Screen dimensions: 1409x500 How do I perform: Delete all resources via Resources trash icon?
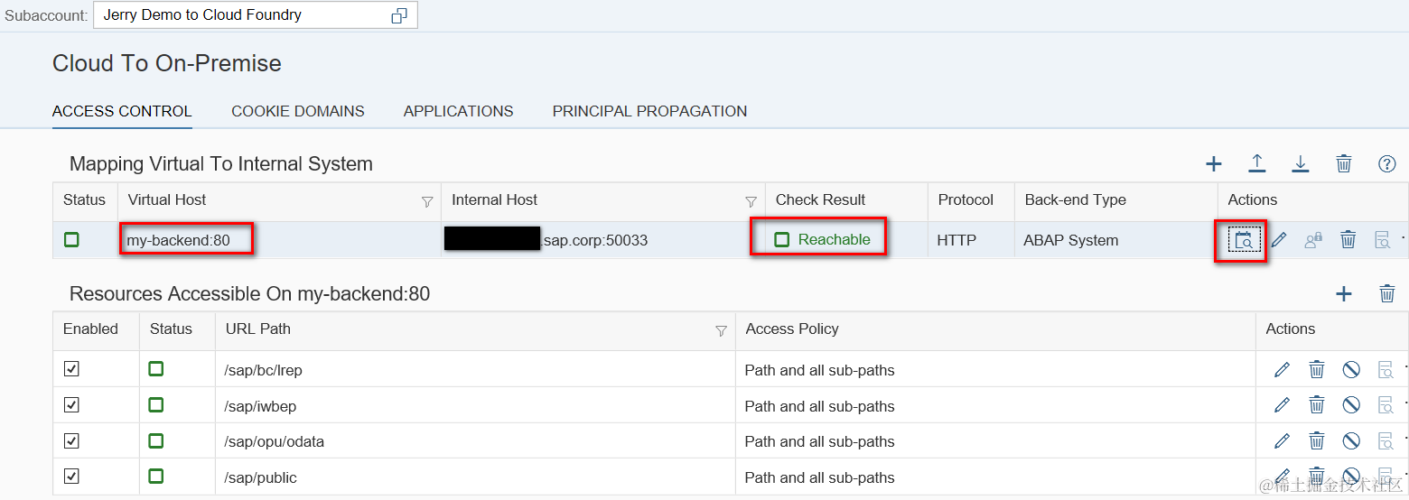(x=1387, y=293)
